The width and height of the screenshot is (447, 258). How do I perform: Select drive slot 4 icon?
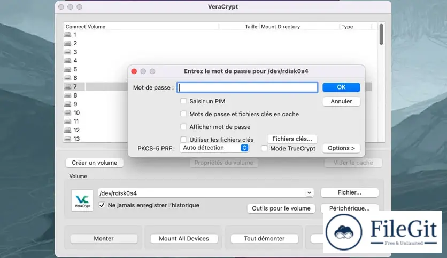coord(67,61)
